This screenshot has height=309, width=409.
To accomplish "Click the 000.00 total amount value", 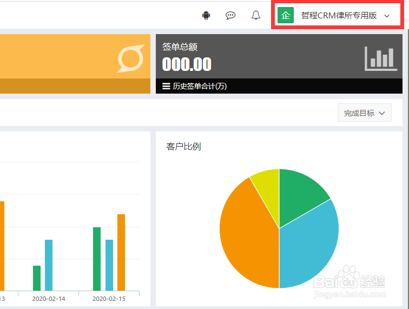I will (x=187, y=64).
